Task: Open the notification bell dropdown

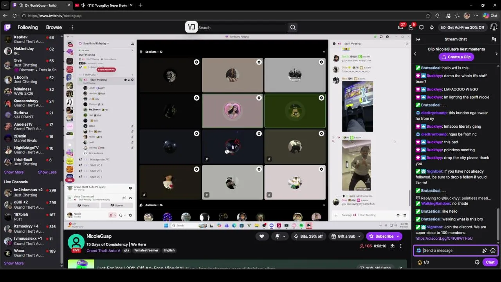Action: coord(280,236)
